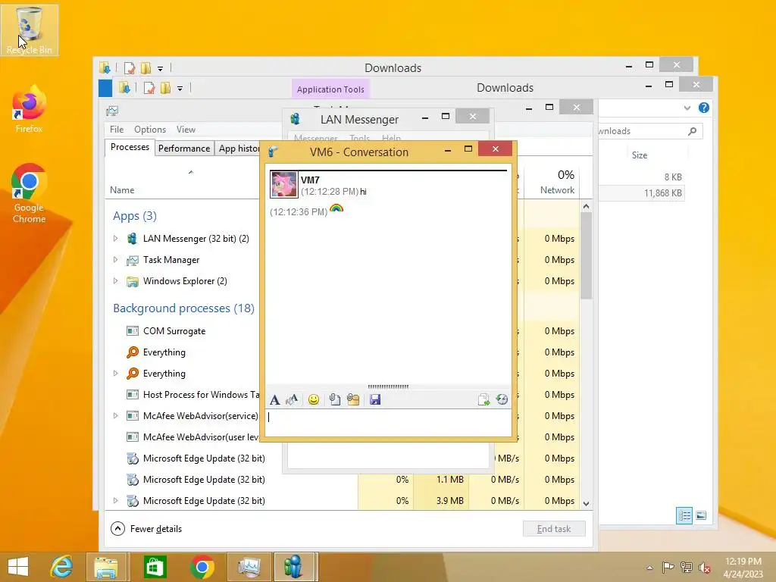Sort by the Name column header
Viewport: 776px width, 582px height.
click(x=122, y=190)
